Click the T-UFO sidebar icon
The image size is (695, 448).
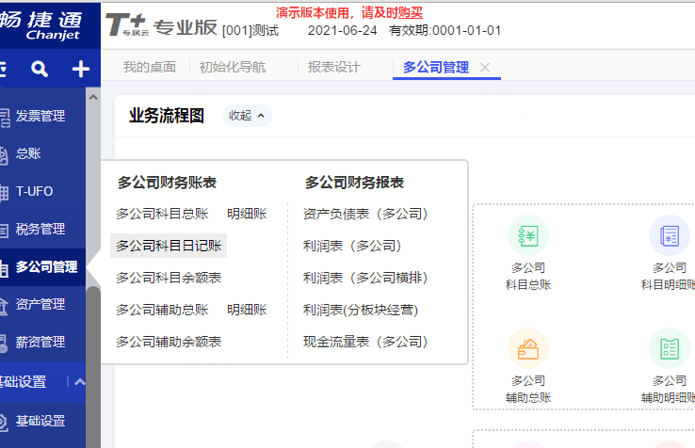coord(4,193)
